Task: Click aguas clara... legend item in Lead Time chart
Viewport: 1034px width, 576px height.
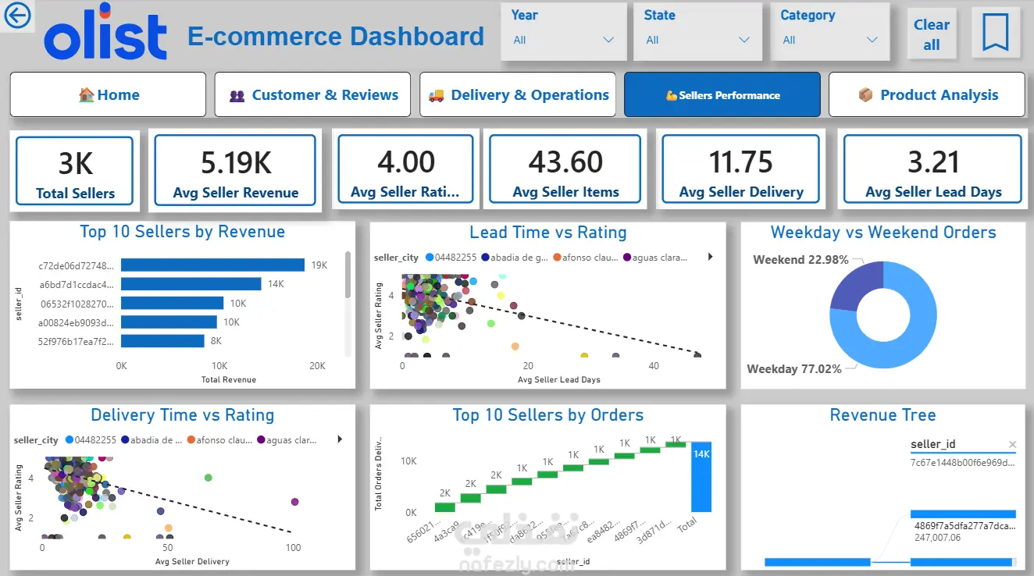Action: [656, 258]
